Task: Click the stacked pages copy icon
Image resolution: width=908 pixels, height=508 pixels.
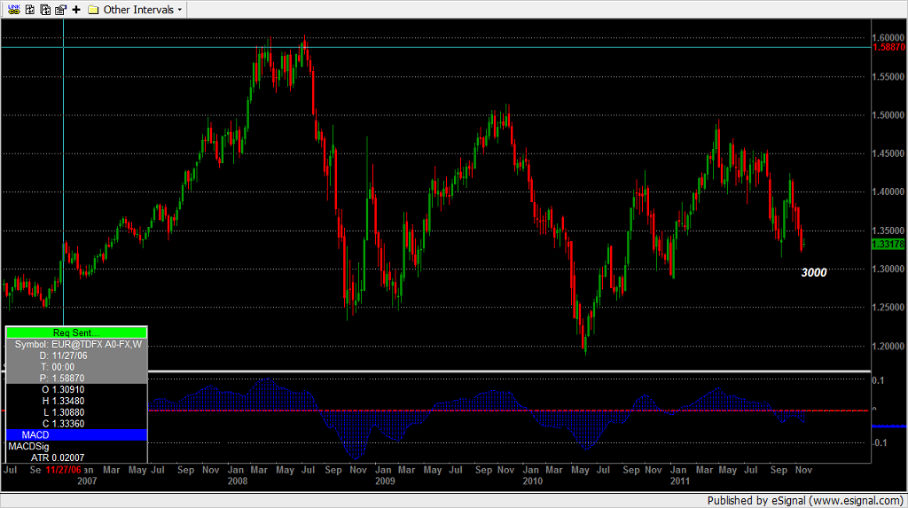Action: point(45,9)
